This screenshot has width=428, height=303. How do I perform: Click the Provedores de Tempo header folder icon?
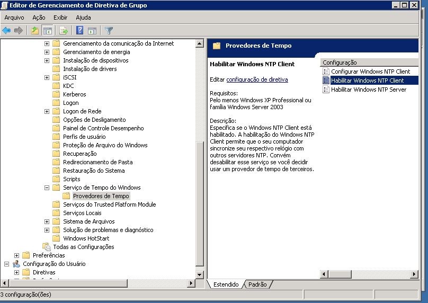pos(217,46)
